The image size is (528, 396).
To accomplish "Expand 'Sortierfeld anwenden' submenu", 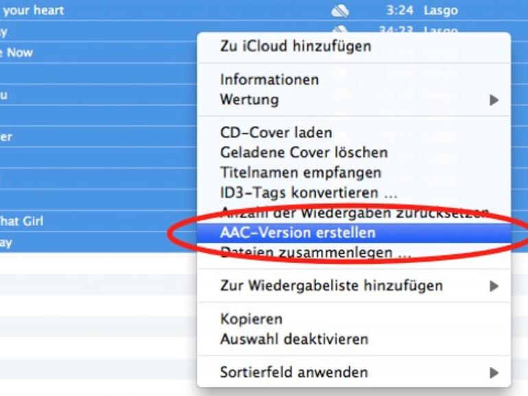I will point(354,373).
